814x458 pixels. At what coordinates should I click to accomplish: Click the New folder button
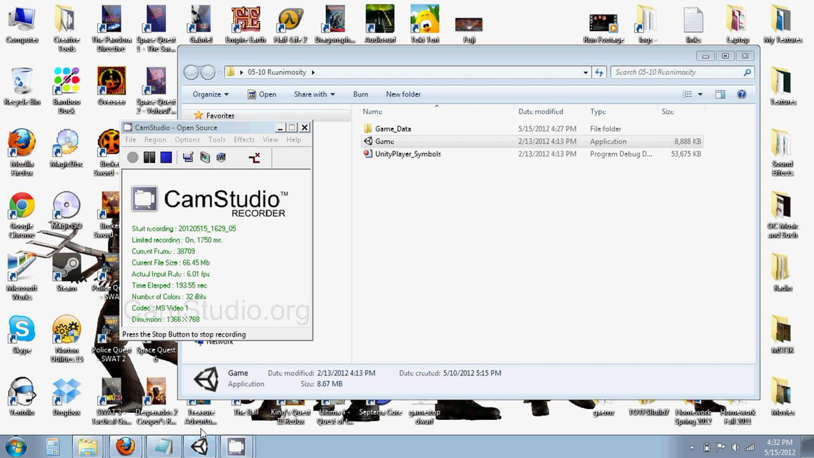point(403,94)
